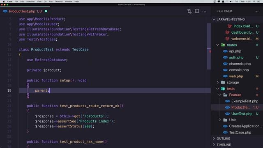This screenshot has height=148, width=263.
Task: Click the Unit folder icon
Action: 225,120
